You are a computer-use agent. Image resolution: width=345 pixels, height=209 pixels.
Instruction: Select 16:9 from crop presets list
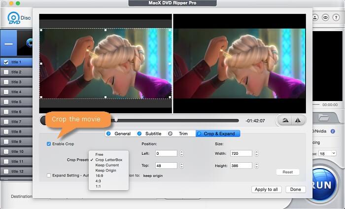click(100, 176)
